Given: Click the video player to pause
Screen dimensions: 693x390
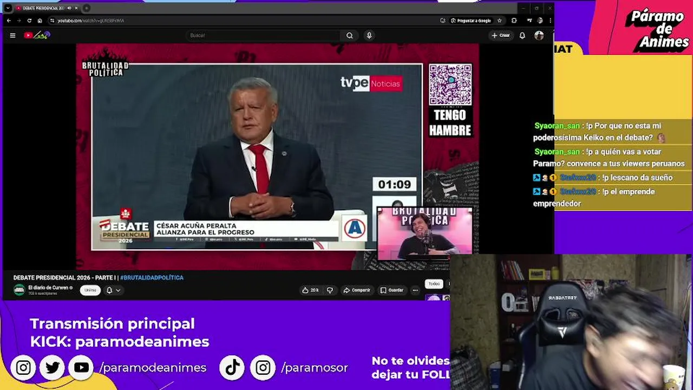Looking at the screenshot, I should pyautogui.click(x=277, y=156).
